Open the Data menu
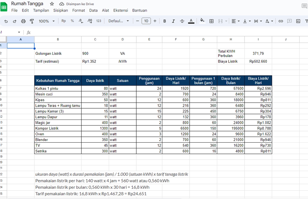Viewport: 308px width, 199px height. pos(93,10)
